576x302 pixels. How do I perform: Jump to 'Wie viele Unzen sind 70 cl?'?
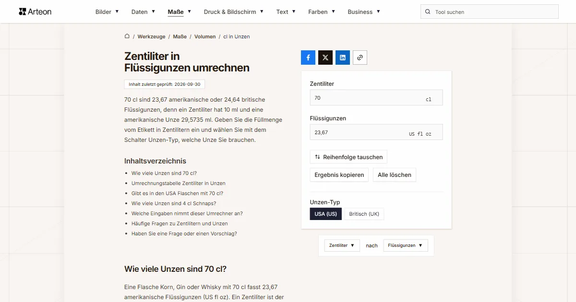(x=164, y=173)
